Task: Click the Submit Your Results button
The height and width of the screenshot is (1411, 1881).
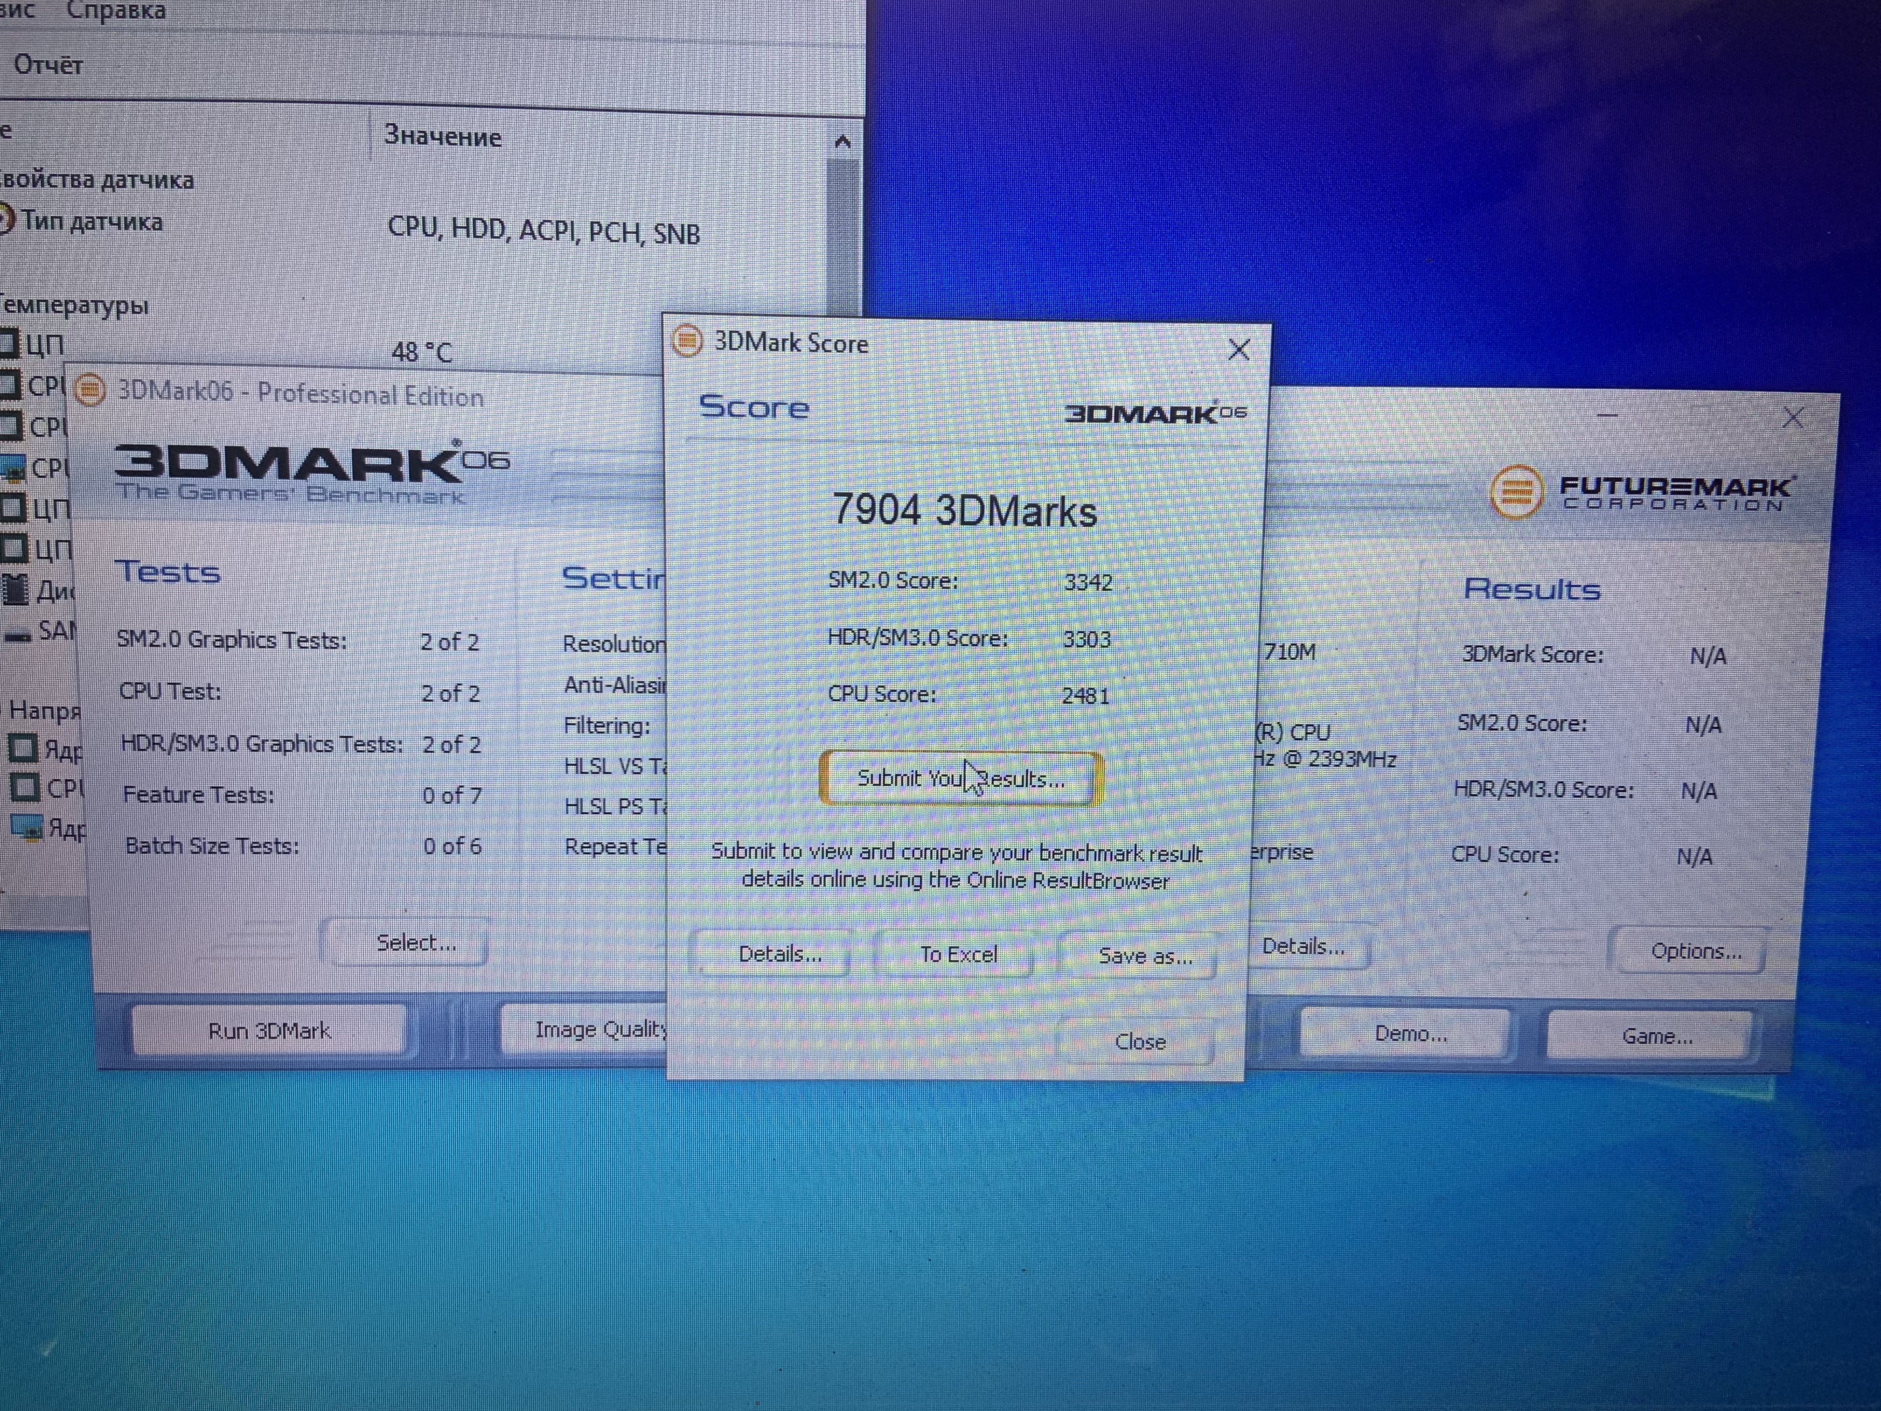Action: pyautogui.click(x=961, y=778)
